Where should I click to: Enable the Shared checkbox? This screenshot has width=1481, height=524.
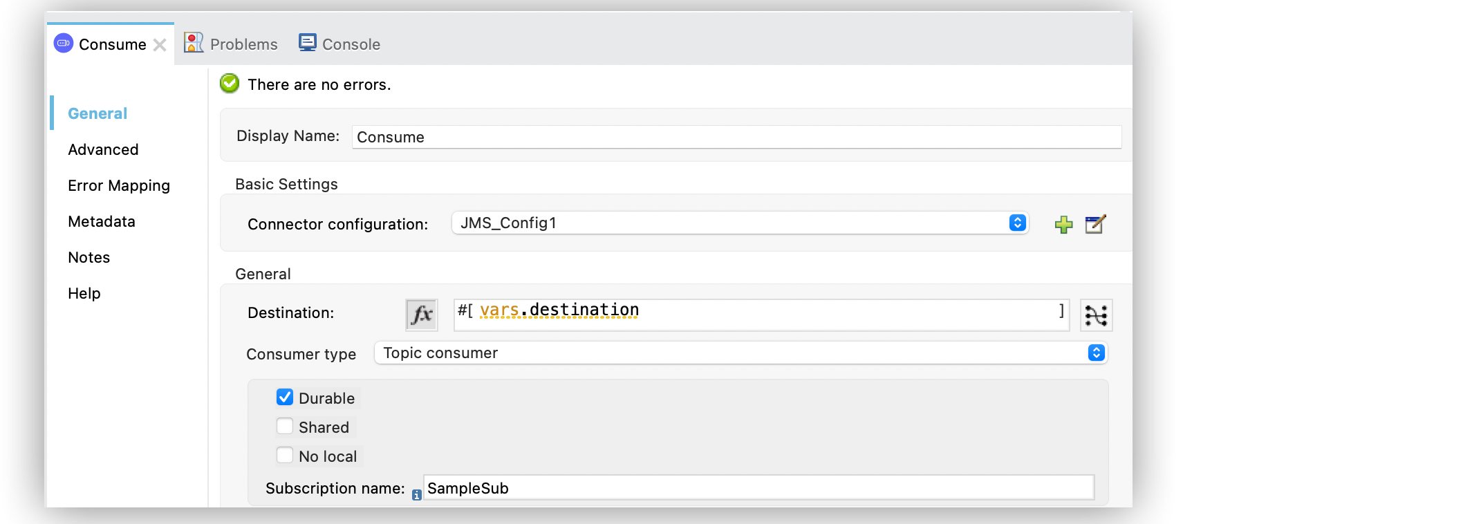(x=285, y=427)
